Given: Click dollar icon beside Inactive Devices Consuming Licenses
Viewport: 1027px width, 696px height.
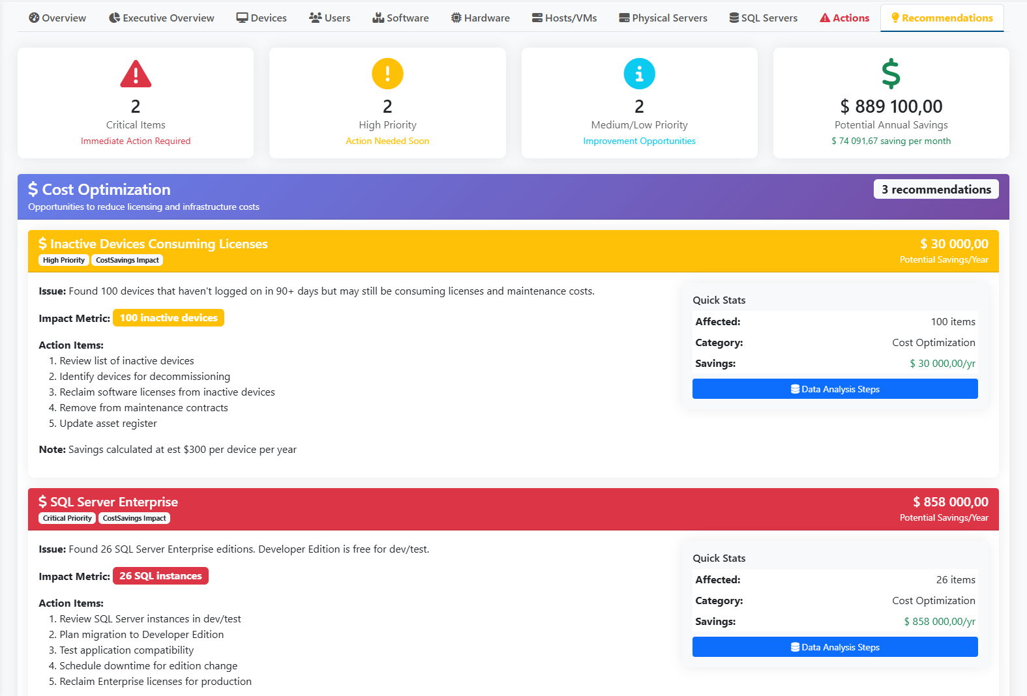Looking at the screenshot, I should coord(43,244).
